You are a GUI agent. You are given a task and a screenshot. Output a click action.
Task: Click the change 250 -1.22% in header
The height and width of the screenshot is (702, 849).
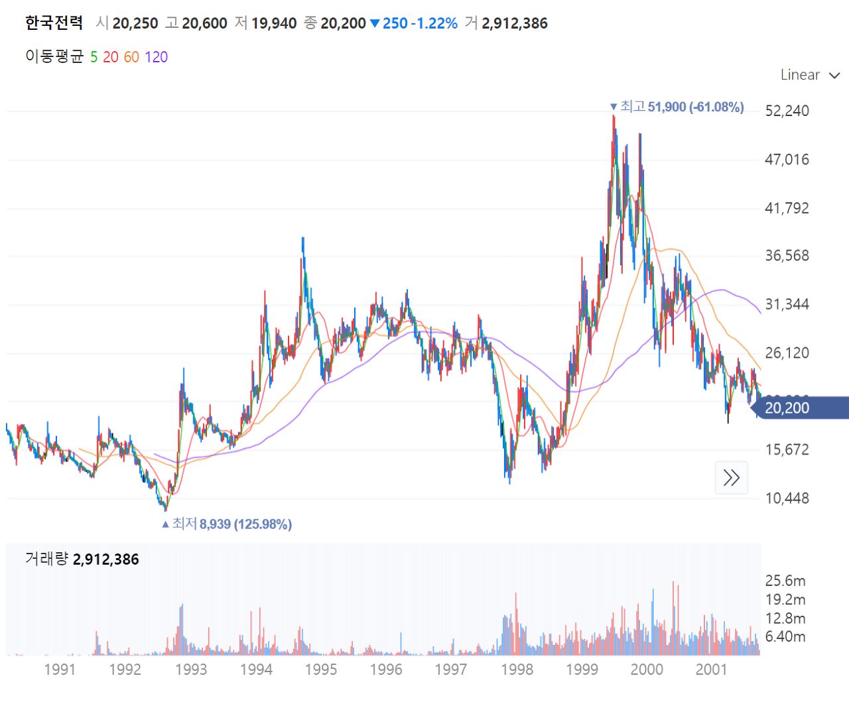(414, 23)
